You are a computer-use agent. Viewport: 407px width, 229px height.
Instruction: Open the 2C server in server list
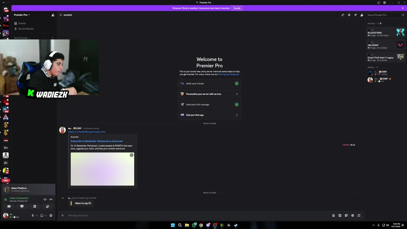[x=6, y=163]
